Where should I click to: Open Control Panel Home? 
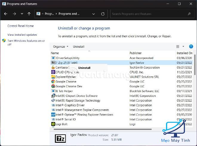point(21,26)
